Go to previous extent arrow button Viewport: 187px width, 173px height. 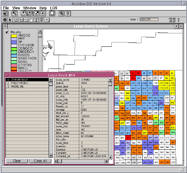click(43, 13)
